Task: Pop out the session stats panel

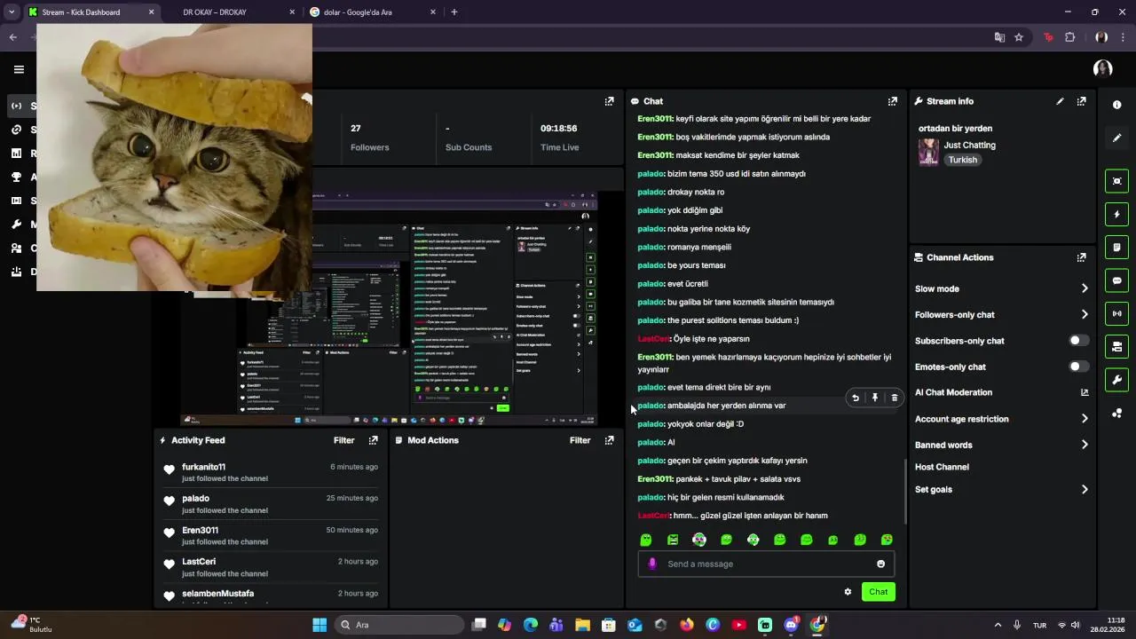Action: click(x=609, y=101)
